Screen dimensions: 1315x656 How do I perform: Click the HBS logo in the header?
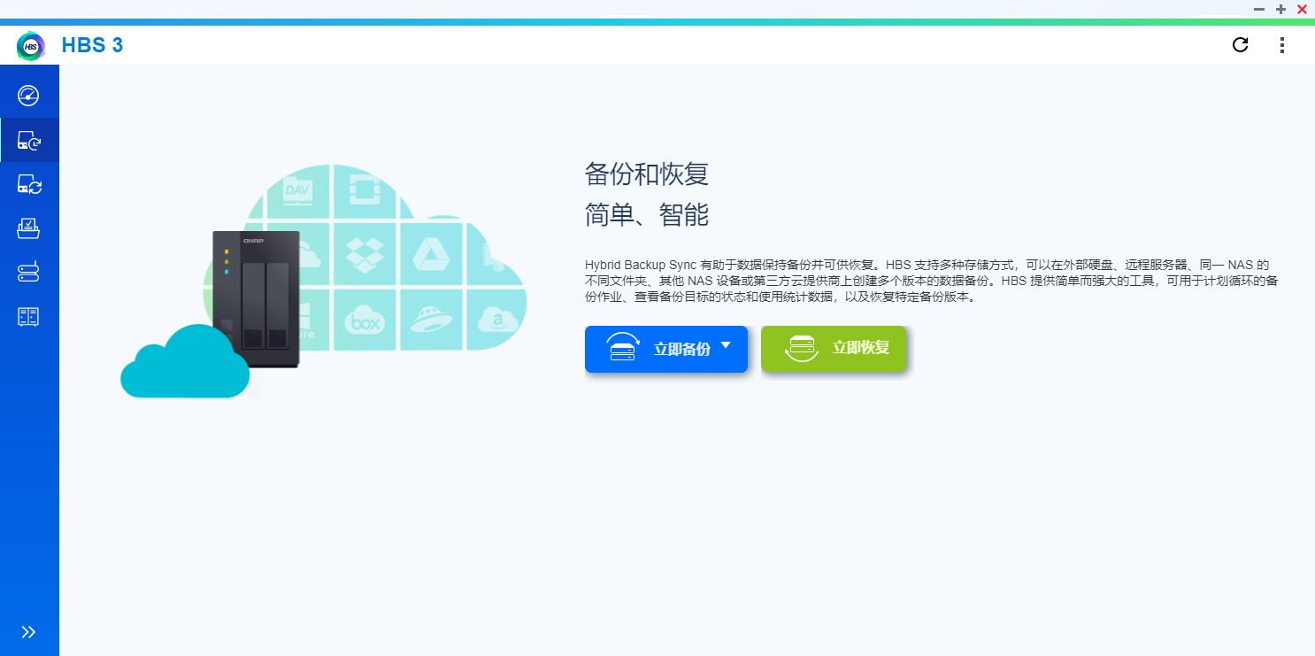click(30, 45)
